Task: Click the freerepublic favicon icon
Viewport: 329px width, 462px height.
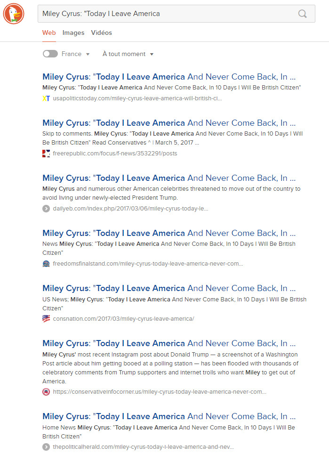Action: tap(46, 154)
